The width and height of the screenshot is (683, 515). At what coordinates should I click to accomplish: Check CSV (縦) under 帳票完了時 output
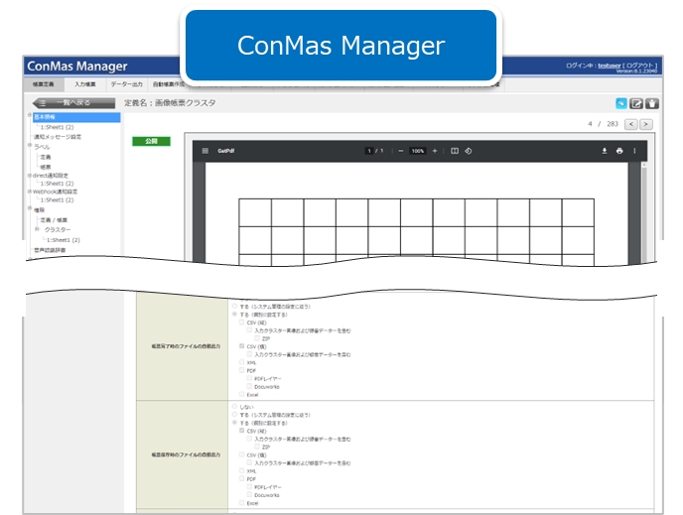pyautogui.click(x=242, y=322)
